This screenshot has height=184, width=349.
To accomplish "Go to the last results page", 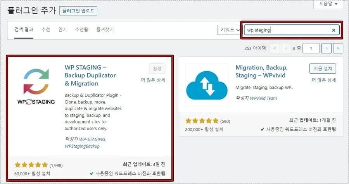I will tap(338, 48).
